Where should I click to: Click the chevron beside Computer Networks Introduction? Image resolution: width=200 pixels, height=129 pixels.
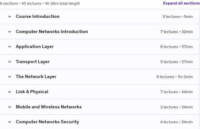pyautogui.click(x=9, y=32)
